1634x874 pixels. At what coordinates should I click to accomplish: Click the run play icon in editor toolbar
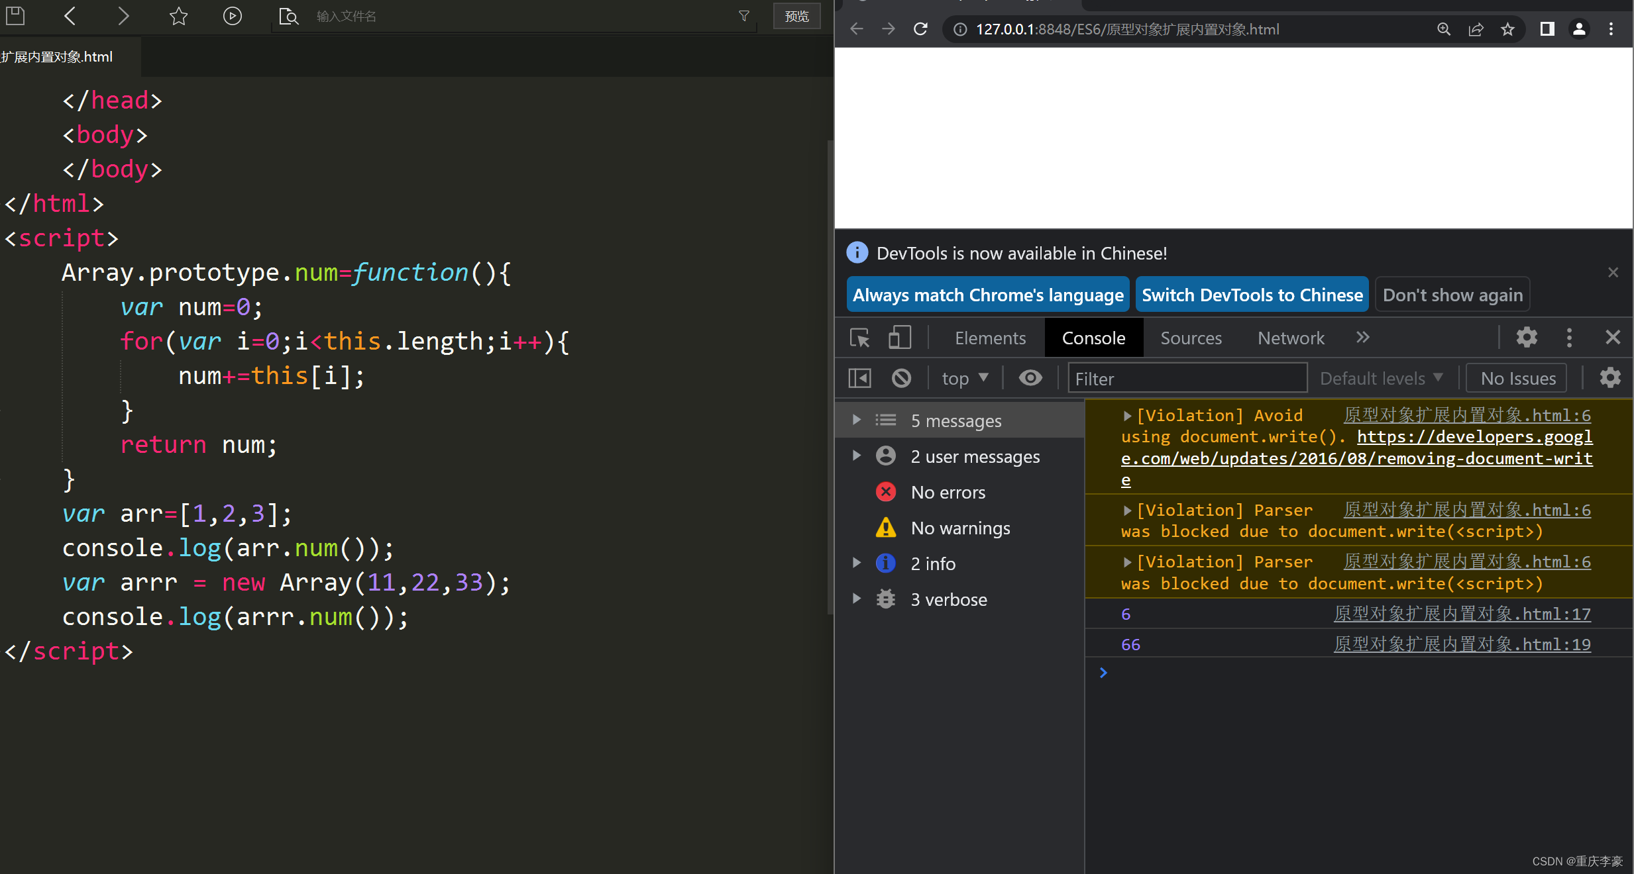[232, 16]
